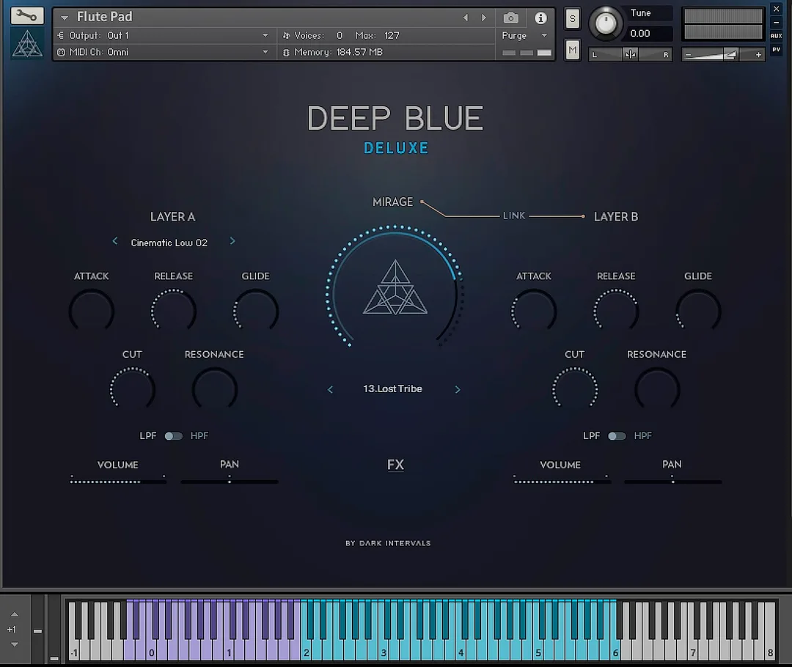Load the previous instrument with the header left arrow

click(465, 18)
